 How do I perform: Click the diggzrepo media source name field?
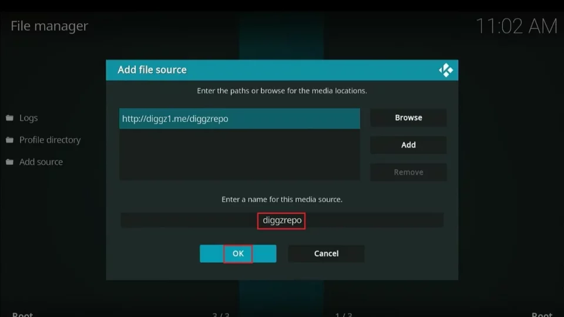[x=282, y=220]
